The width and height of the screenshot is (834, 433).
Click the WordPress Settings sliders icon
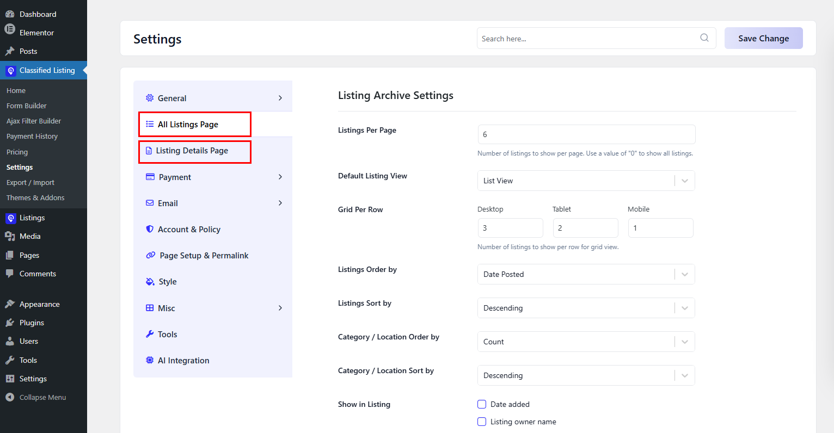click(x=10, y=379)
